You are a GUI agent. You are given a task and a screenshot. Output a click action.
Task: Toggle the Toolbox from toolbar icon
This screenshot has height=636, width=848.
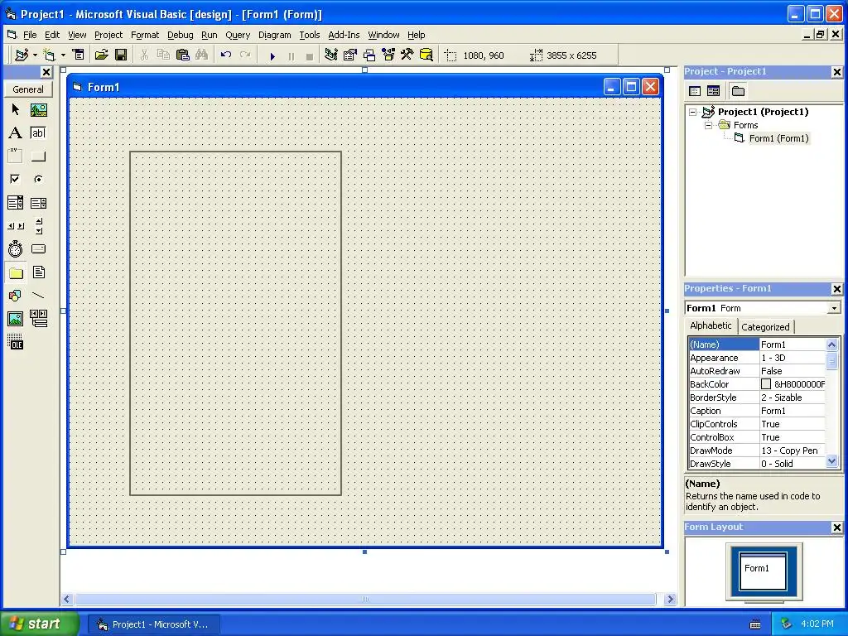click(407, 55)
